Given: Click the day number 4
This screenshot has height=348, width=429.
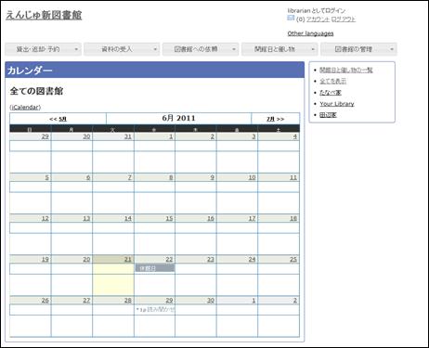Looking at the screenshot, I should pos(295,136).
